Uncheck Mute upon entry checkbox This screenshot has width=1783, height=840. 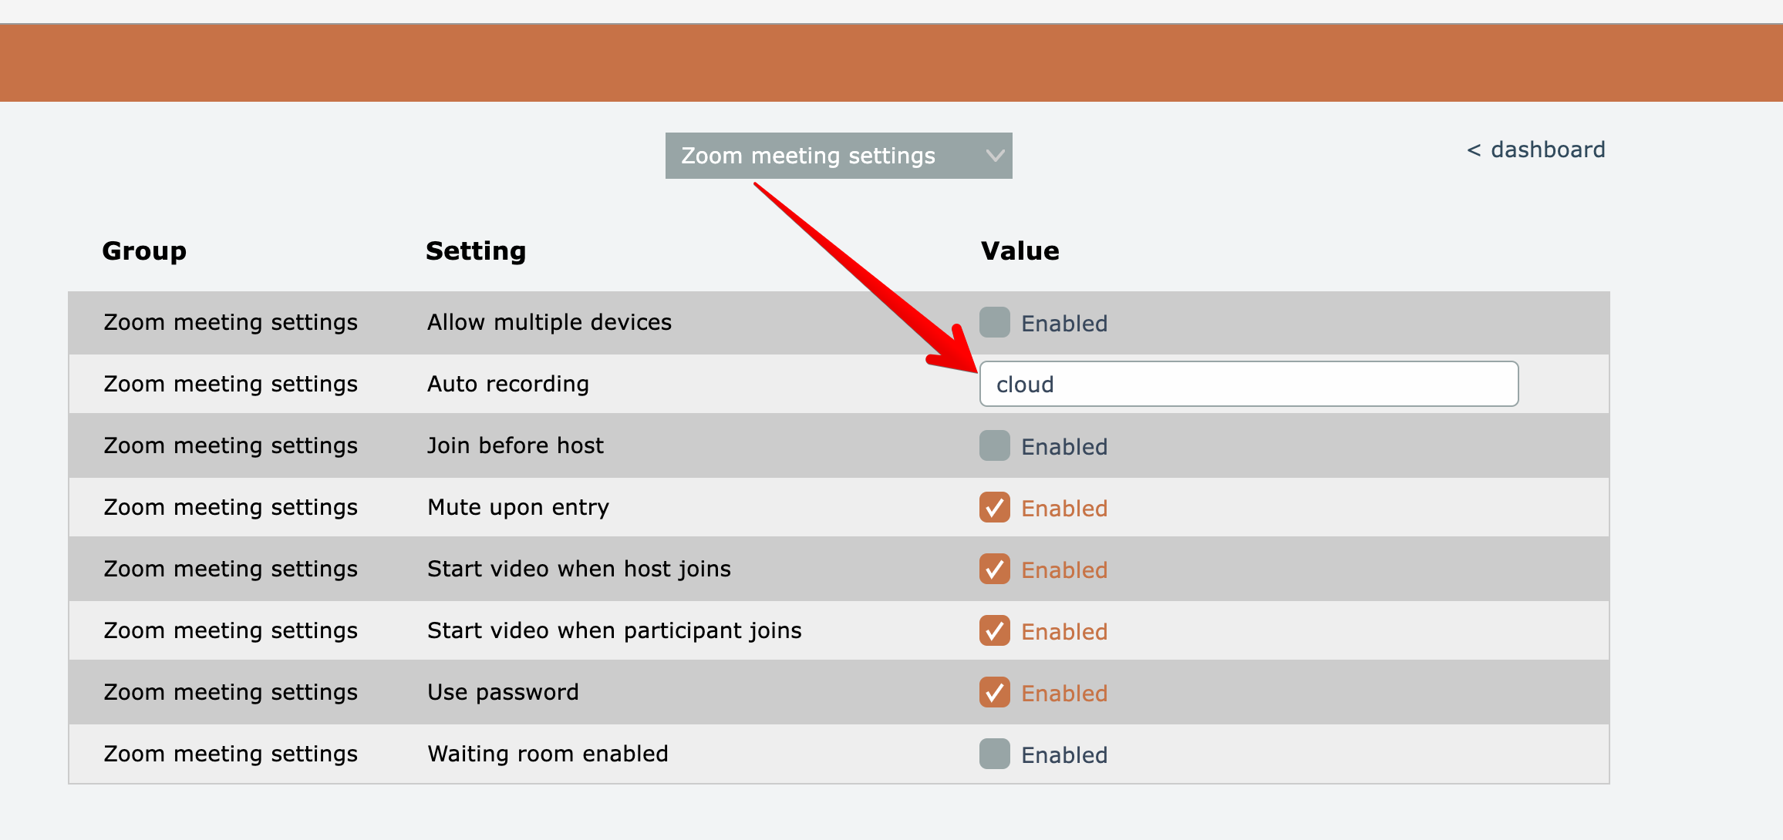coord(994,507)
